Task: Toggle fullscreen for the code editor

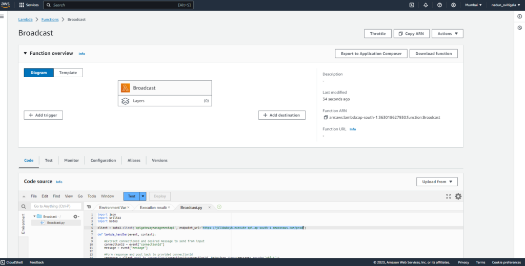Action: pos(448,196)
